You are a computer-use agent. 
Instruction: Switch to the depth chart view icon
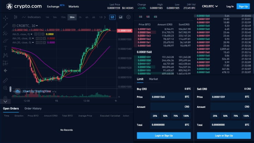click(x=121, y=17)
